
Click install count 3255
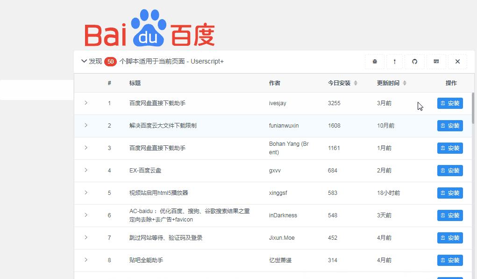334,103
